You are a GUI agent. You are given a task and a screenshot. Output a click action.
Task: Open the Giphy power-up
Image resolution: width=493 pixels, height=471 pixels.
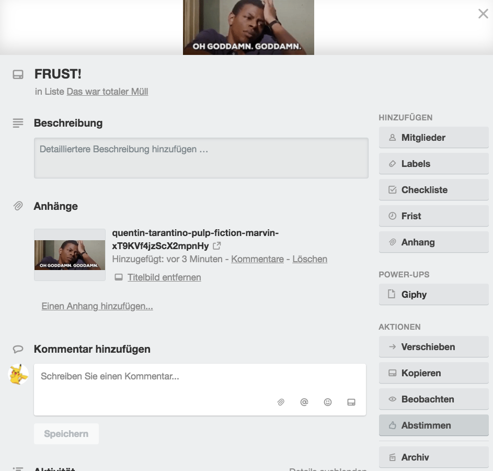click(x=433, y=294)
